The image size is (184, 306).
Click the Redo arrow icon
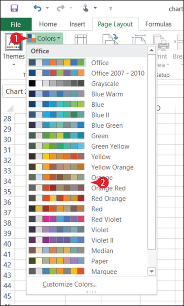click(61, 8)
